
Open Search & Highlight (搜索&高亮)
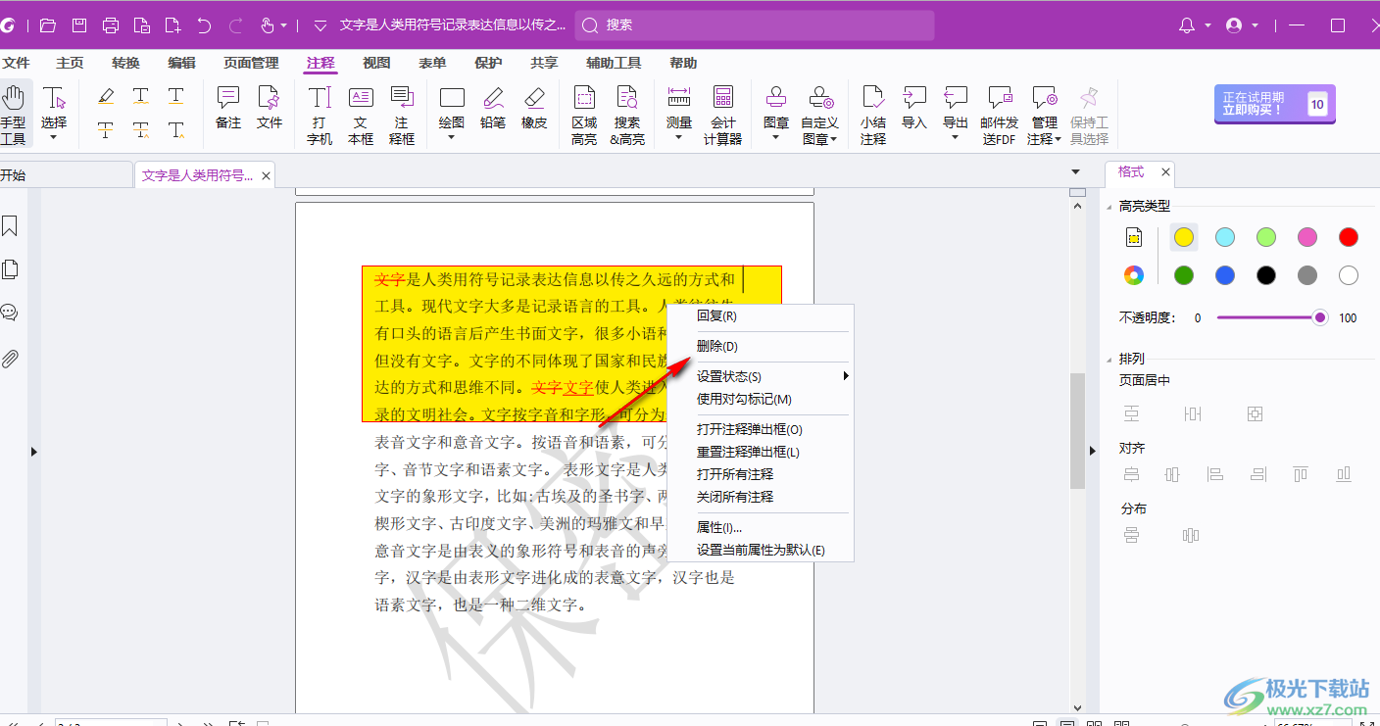(627, 116)
